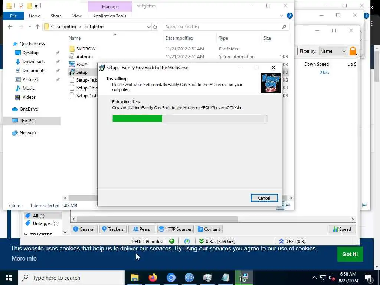The height and width of the screenshot is (285, 380).
Task: Select the Setup-1a file
Action: click(83, 80)
